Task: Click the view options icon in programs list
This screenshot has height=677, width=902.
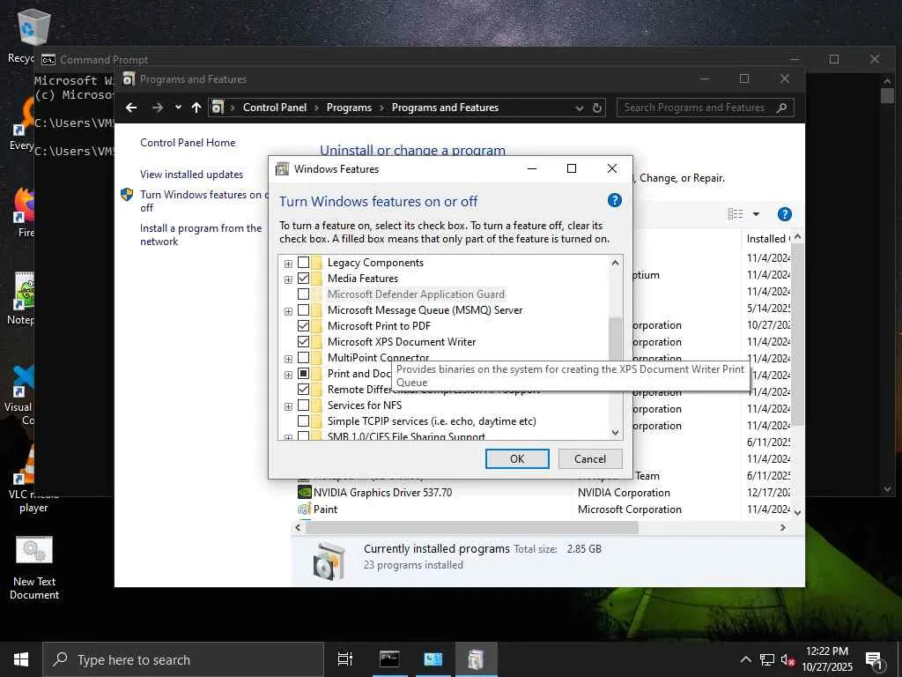Action: click(736, 214)
